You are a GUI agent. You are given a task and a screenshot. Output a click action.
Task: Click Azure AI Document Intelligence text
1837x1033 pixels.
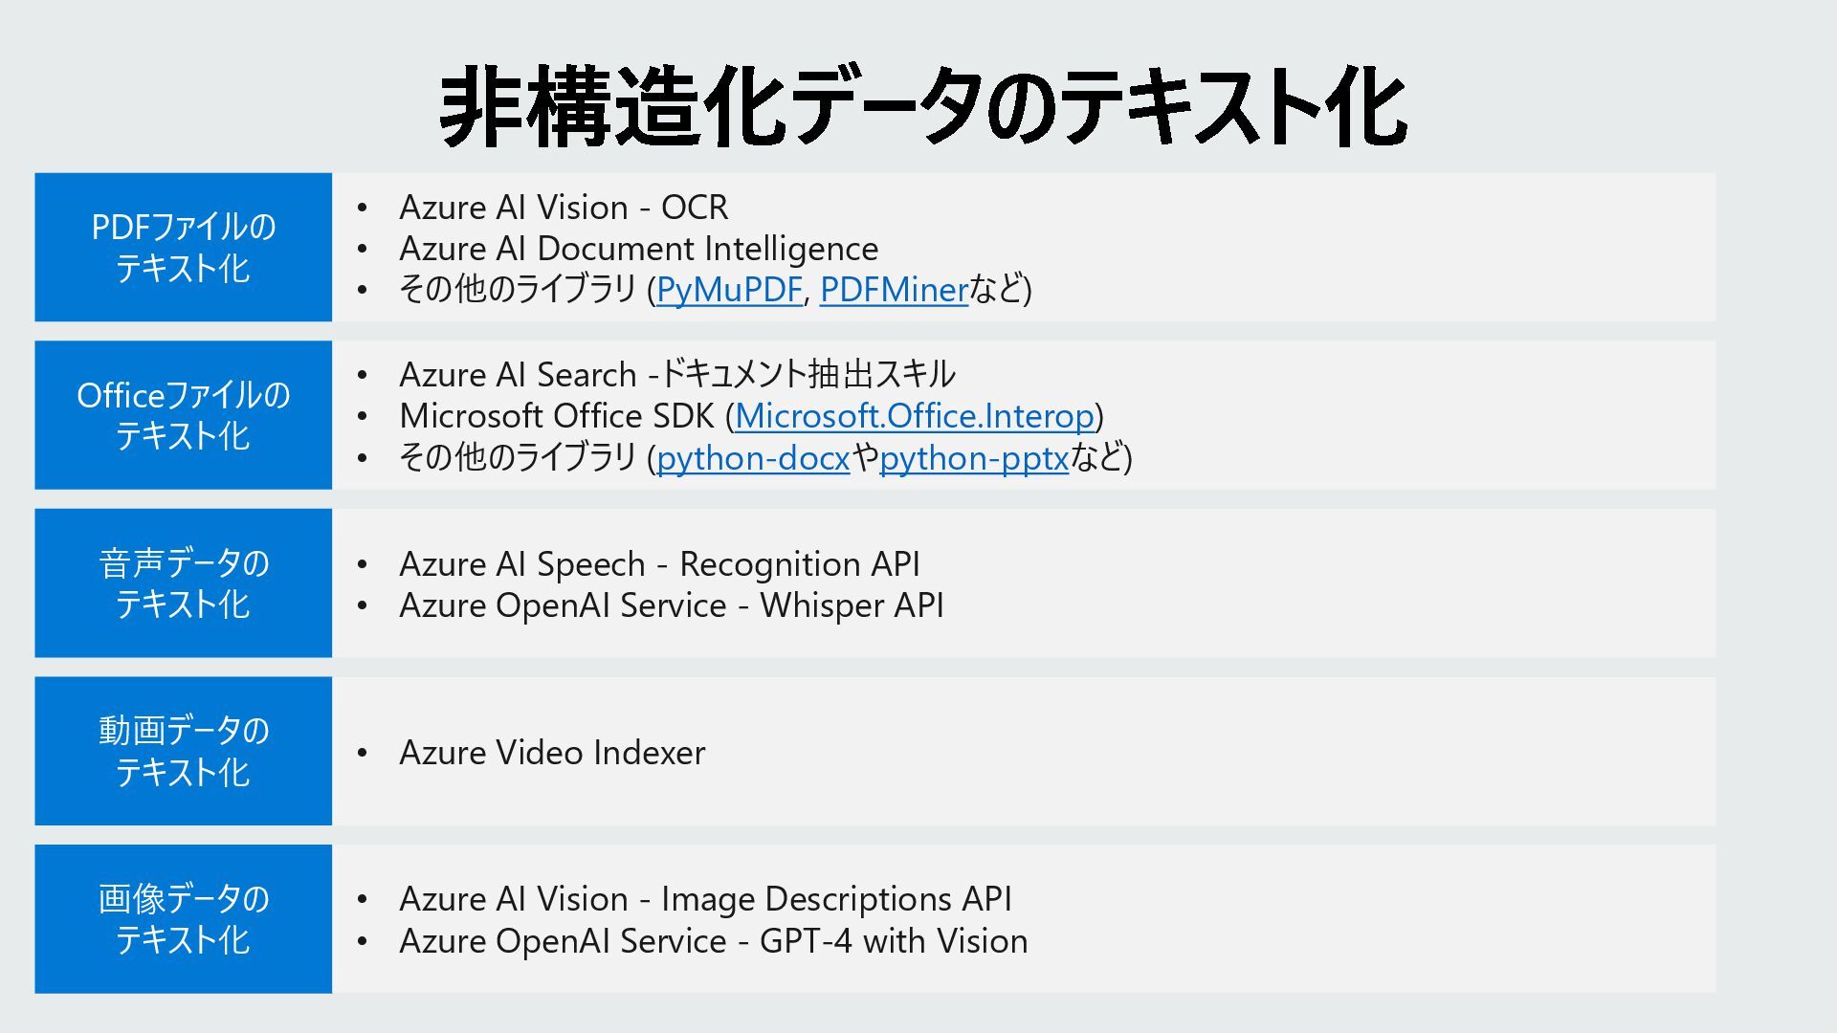click(x=638, y=249)
